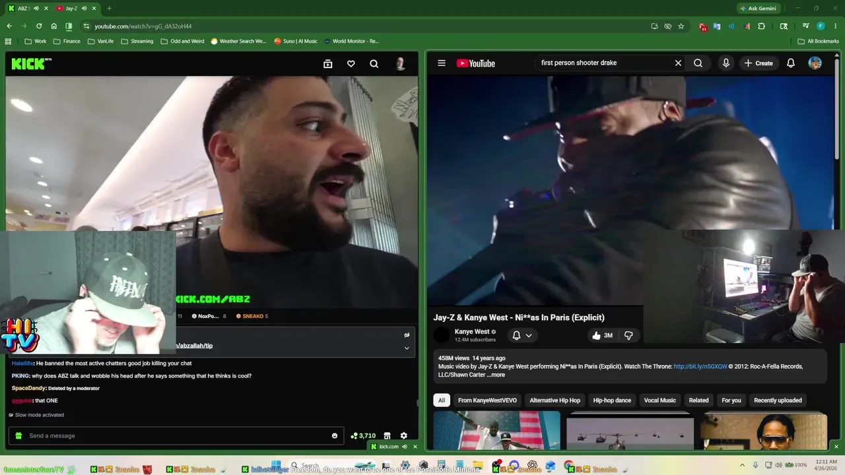
Task: Click the Kick logo in left pane
Action: coord(31,63)
